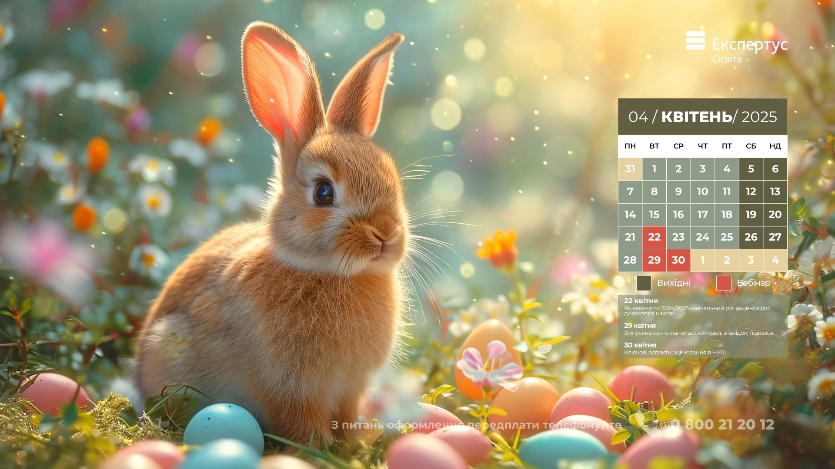
Task: Click the Експертус logo icon
Action: 695,40
